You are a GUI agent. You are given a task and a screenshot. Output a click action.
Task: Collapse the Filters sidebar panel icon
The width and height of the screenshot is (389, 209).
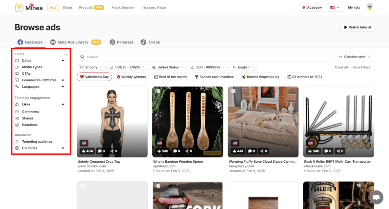[x=66, y=55]
